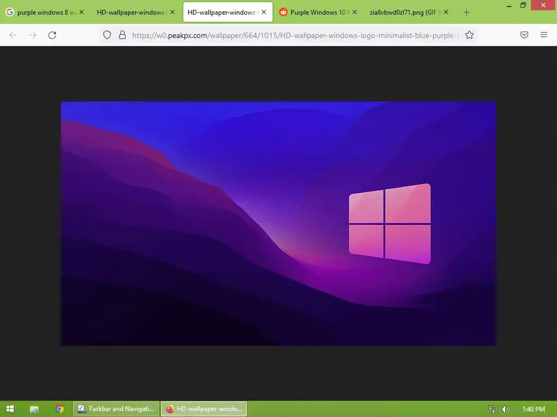Switch to the Purple Windows 10 Reddit tab

click(318, 12)
